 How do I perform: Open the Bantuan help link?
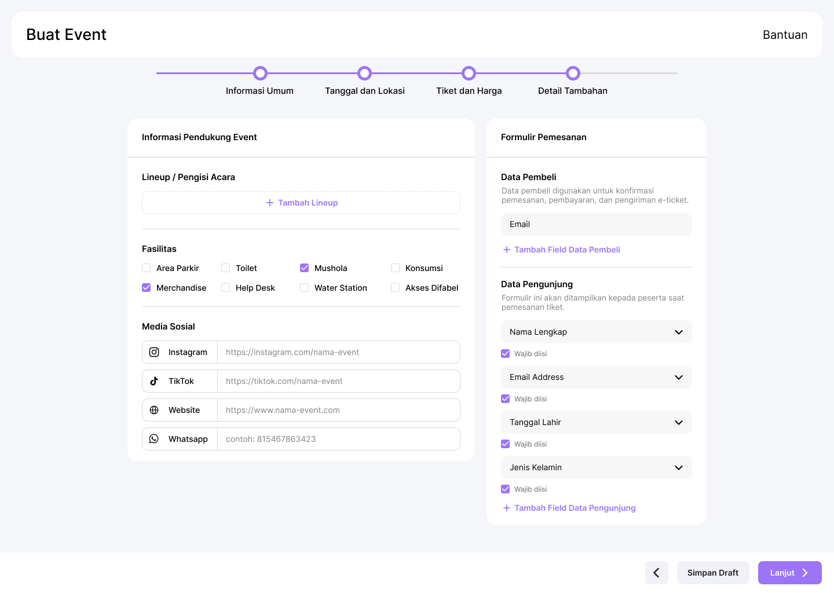[785, 35]
